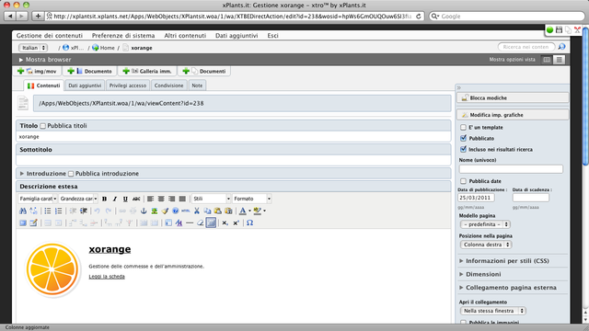Screen dimensions: 589x331
Task: Clean up code with broom icon
Action: click(165, 211)
